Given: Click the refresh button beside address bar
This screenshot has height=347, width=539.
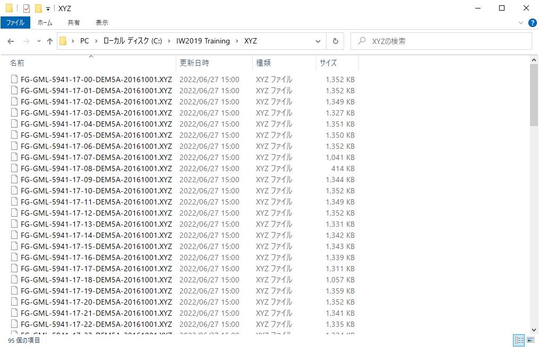Looking at the screenshot, I should (x=336, y=41).
